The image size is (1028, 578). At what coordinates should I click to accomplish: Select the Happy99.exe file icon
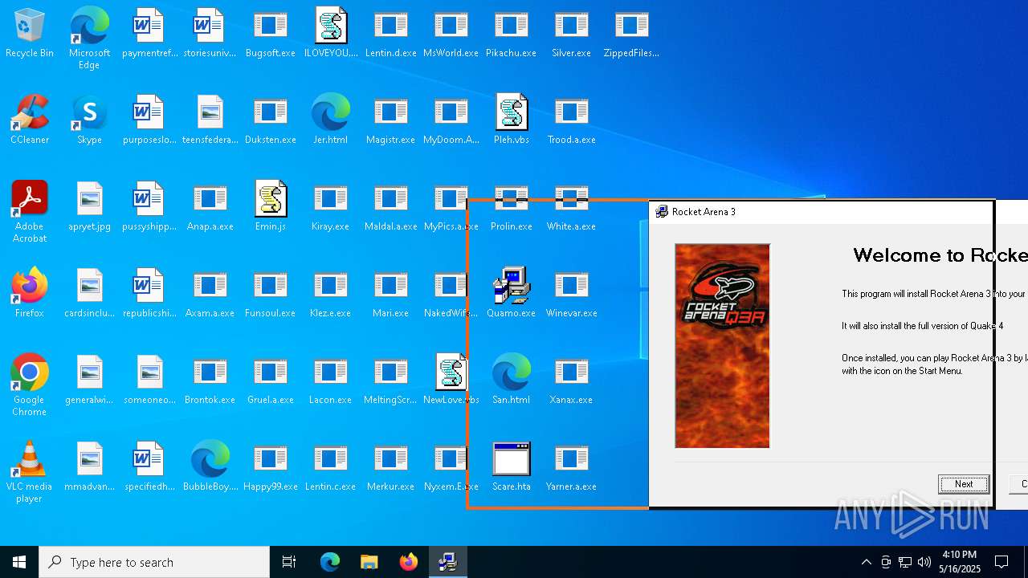point(271,467)
